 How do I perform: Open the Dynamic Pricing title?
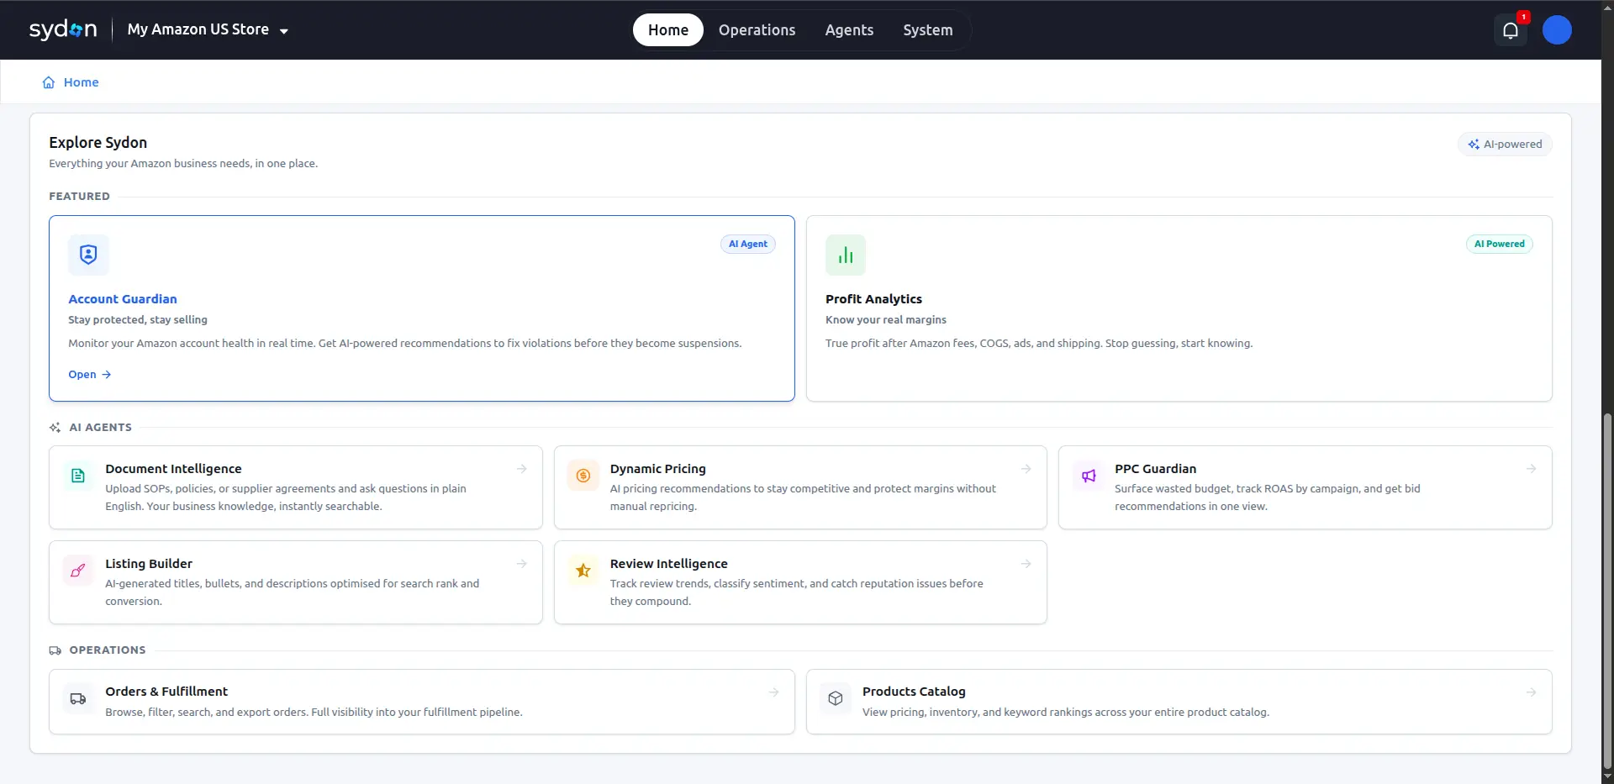coord(658,469)
